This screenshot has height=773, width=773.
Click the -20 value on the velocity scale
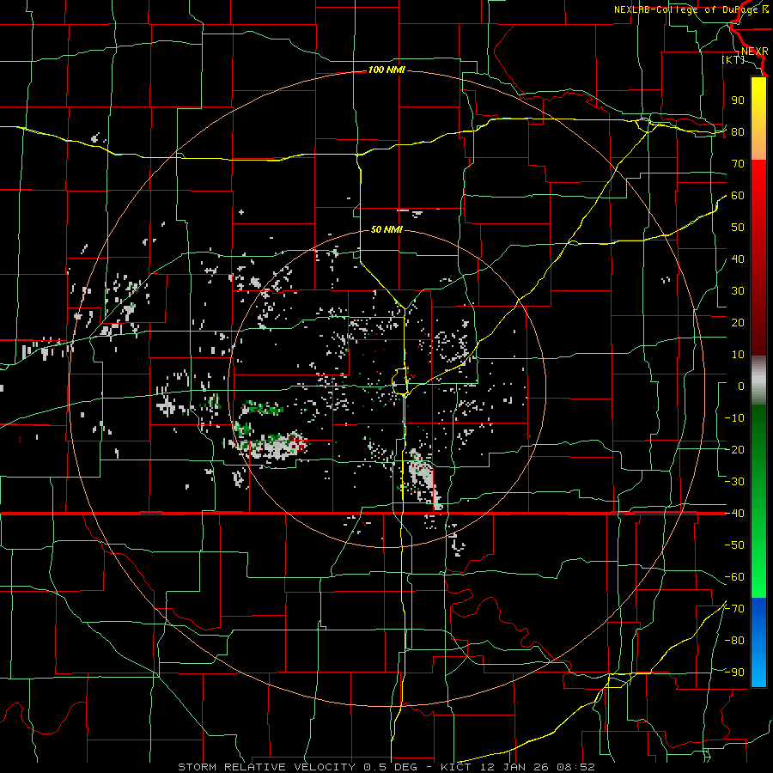point(734,450)
